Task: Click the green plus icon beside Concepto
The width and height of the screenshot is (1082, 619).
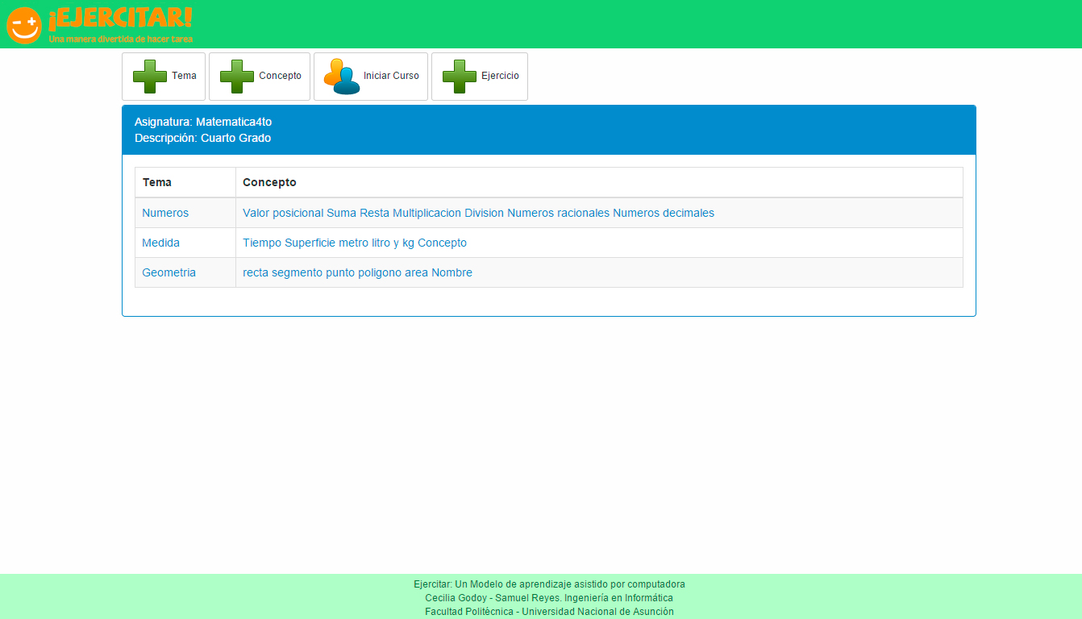Action: 237,77
